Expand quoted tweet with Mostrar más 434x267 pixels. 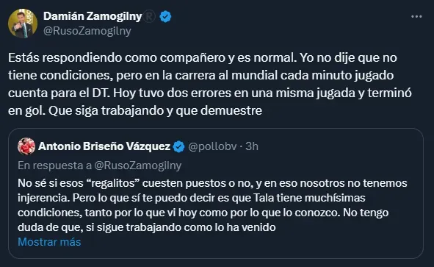coord(49,242)
